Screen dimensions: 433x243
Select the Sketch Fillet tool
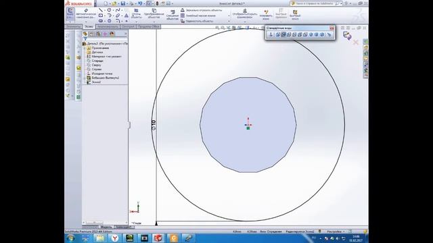(118, 21)
